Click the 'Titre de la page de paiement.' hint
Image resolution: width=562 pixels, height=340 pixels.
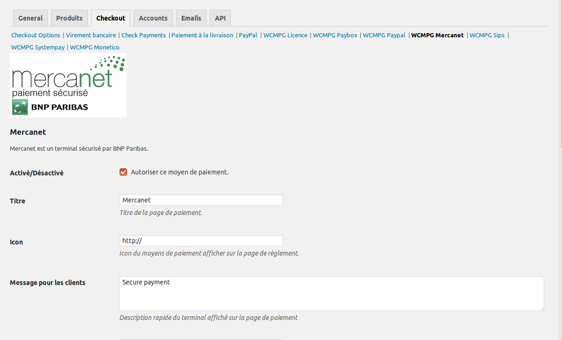(161, 213)
